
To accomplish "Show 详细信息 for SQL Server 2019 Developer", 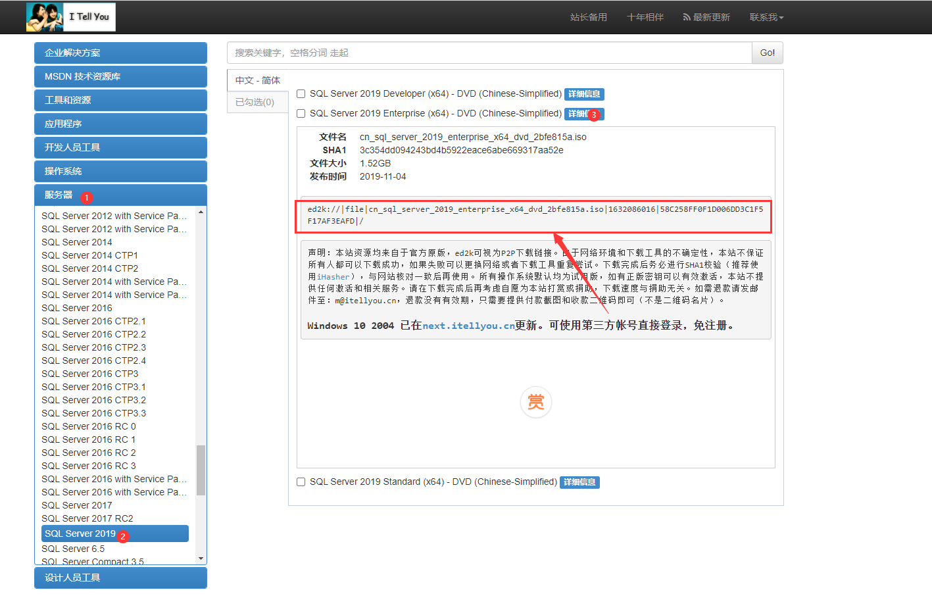I will (x=584, y=94).
